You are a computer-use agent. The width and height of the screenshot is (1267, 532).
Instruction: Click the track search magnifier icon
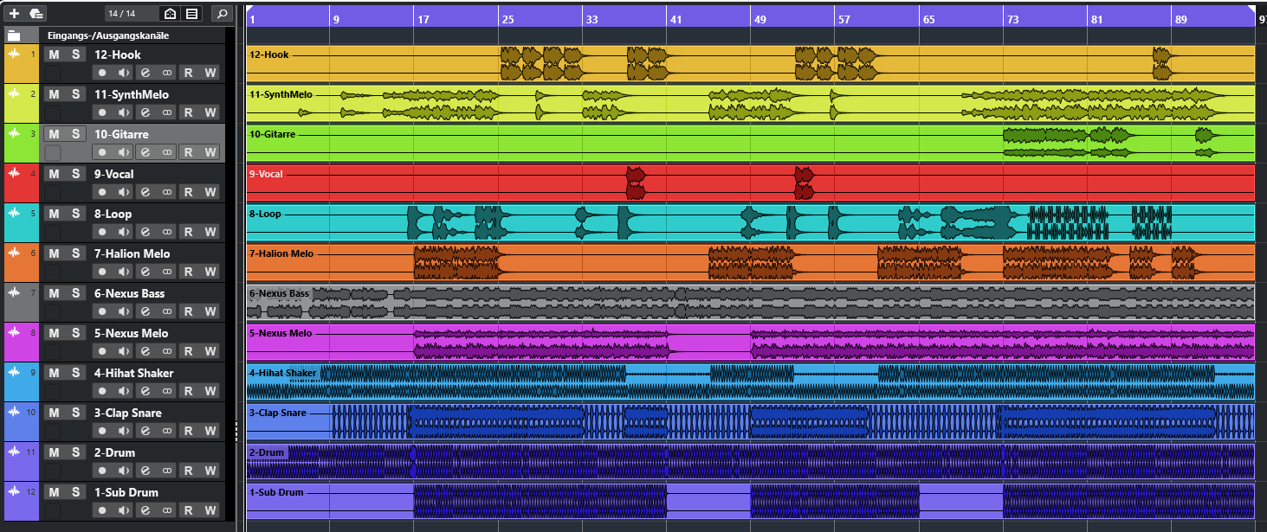pyautogui.click(x=222, y=14)
